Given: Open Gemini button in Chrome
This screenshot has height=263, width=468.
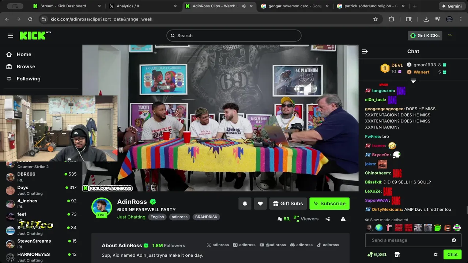Looking at the screenshot, I should 452,6.
